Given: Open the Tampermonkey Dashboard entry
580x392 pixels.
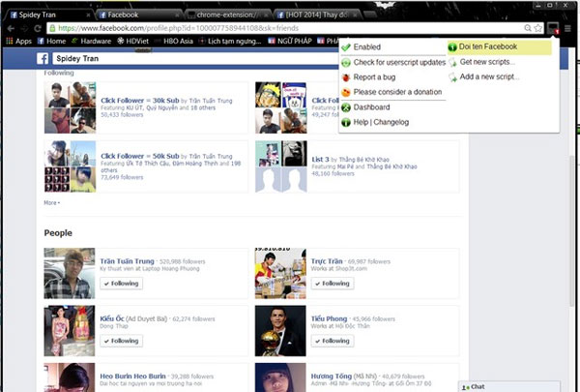Looking at the screenshot, I should coord(392,107).
